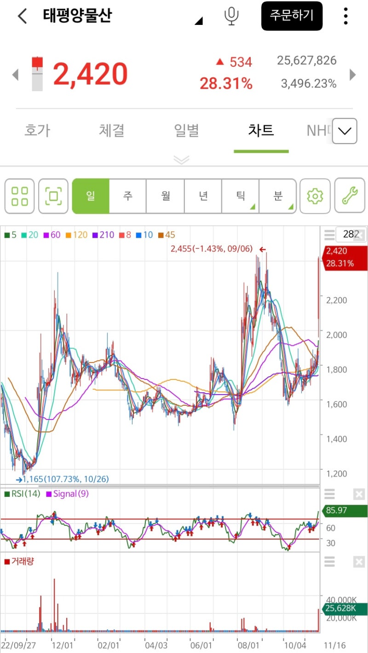Image resolution: width=368 pixels, height=653 pixels.
Task: Open the three-dot more options menu
Action: click(x=345, y=16)
